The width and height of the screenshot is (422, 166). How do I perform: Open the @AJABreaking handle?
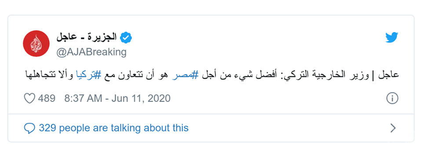(91, 52)
